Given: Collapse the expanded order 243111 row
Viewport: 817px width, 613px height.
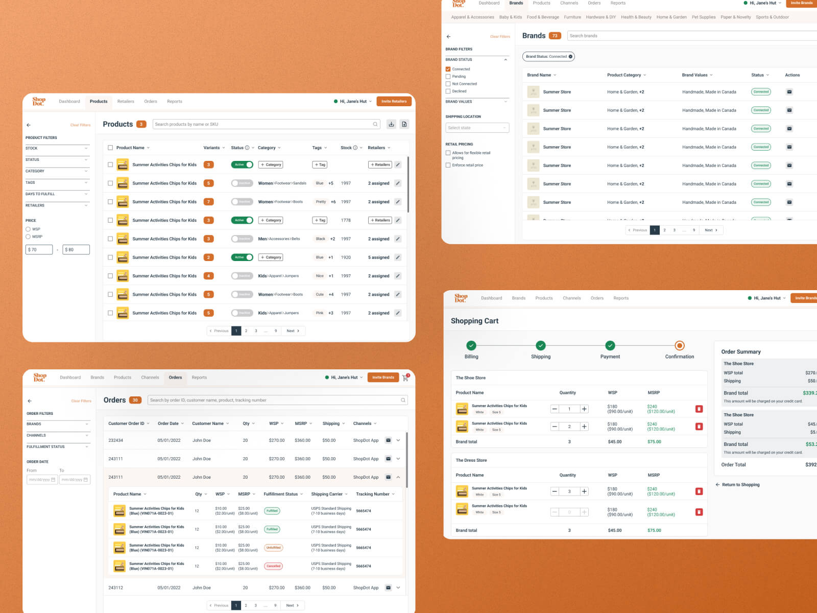Looking at the screenshot, I should pos(398,477).
